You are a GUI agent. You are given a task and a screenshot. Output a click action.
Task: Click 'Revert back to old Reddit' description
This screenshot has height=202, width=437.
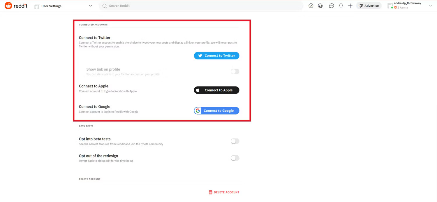(x=106, y=161)
